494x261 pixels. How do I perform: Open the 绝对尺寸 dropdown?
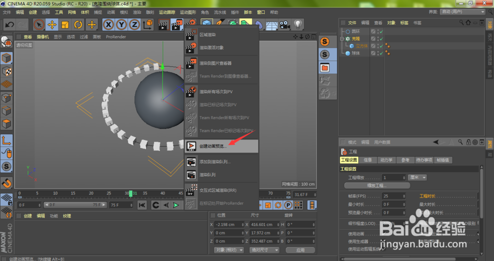[x=264, y=250]
